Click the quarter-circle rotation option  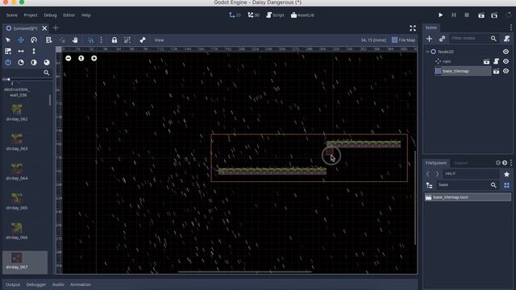pyautogui.click(x=21, y=63)
